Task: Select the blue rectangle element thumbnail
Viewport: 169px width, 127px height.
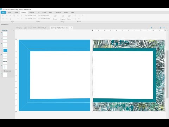Action: (x=5, y=50)
